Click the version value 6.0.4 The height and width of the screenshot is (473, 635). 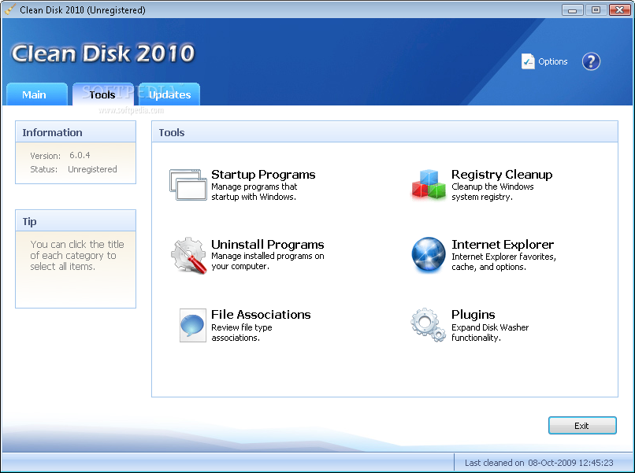(80, 155)
